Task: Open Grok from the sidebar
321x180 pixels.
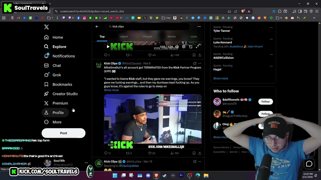Action: [x=52, y=75]
